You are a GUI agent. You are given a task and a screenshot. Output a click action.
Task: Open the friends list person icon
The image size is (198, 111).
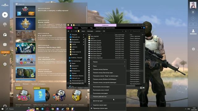click(x=193, y=31)
